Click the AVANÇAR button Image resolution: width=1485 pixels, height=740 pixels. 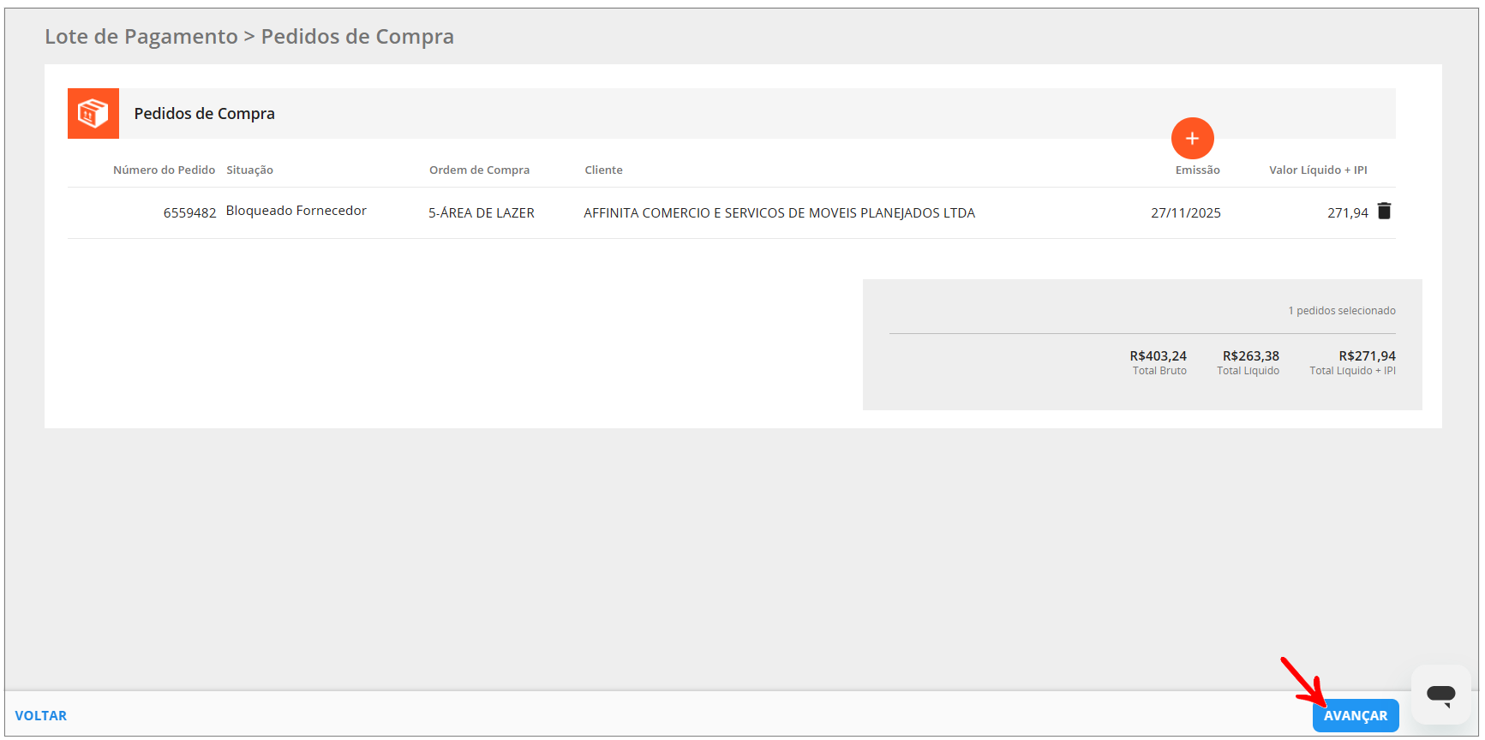pos(1356,716)
